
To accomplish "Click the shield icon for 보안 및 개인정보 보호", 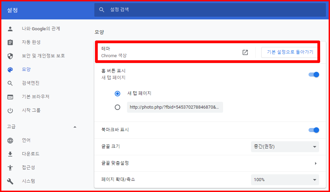I will (10, 56).
